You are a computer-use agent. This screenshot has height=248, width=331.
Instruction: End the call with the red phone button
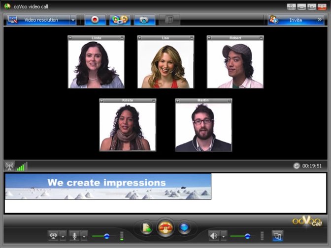[165, 228]
